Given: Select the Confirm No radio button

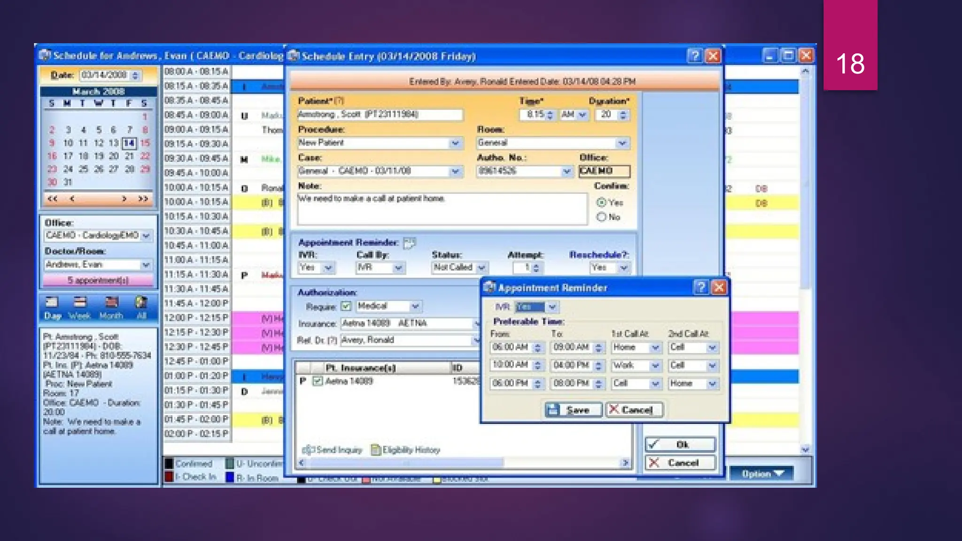Looking at the screenshot, I should pos(601,217).
